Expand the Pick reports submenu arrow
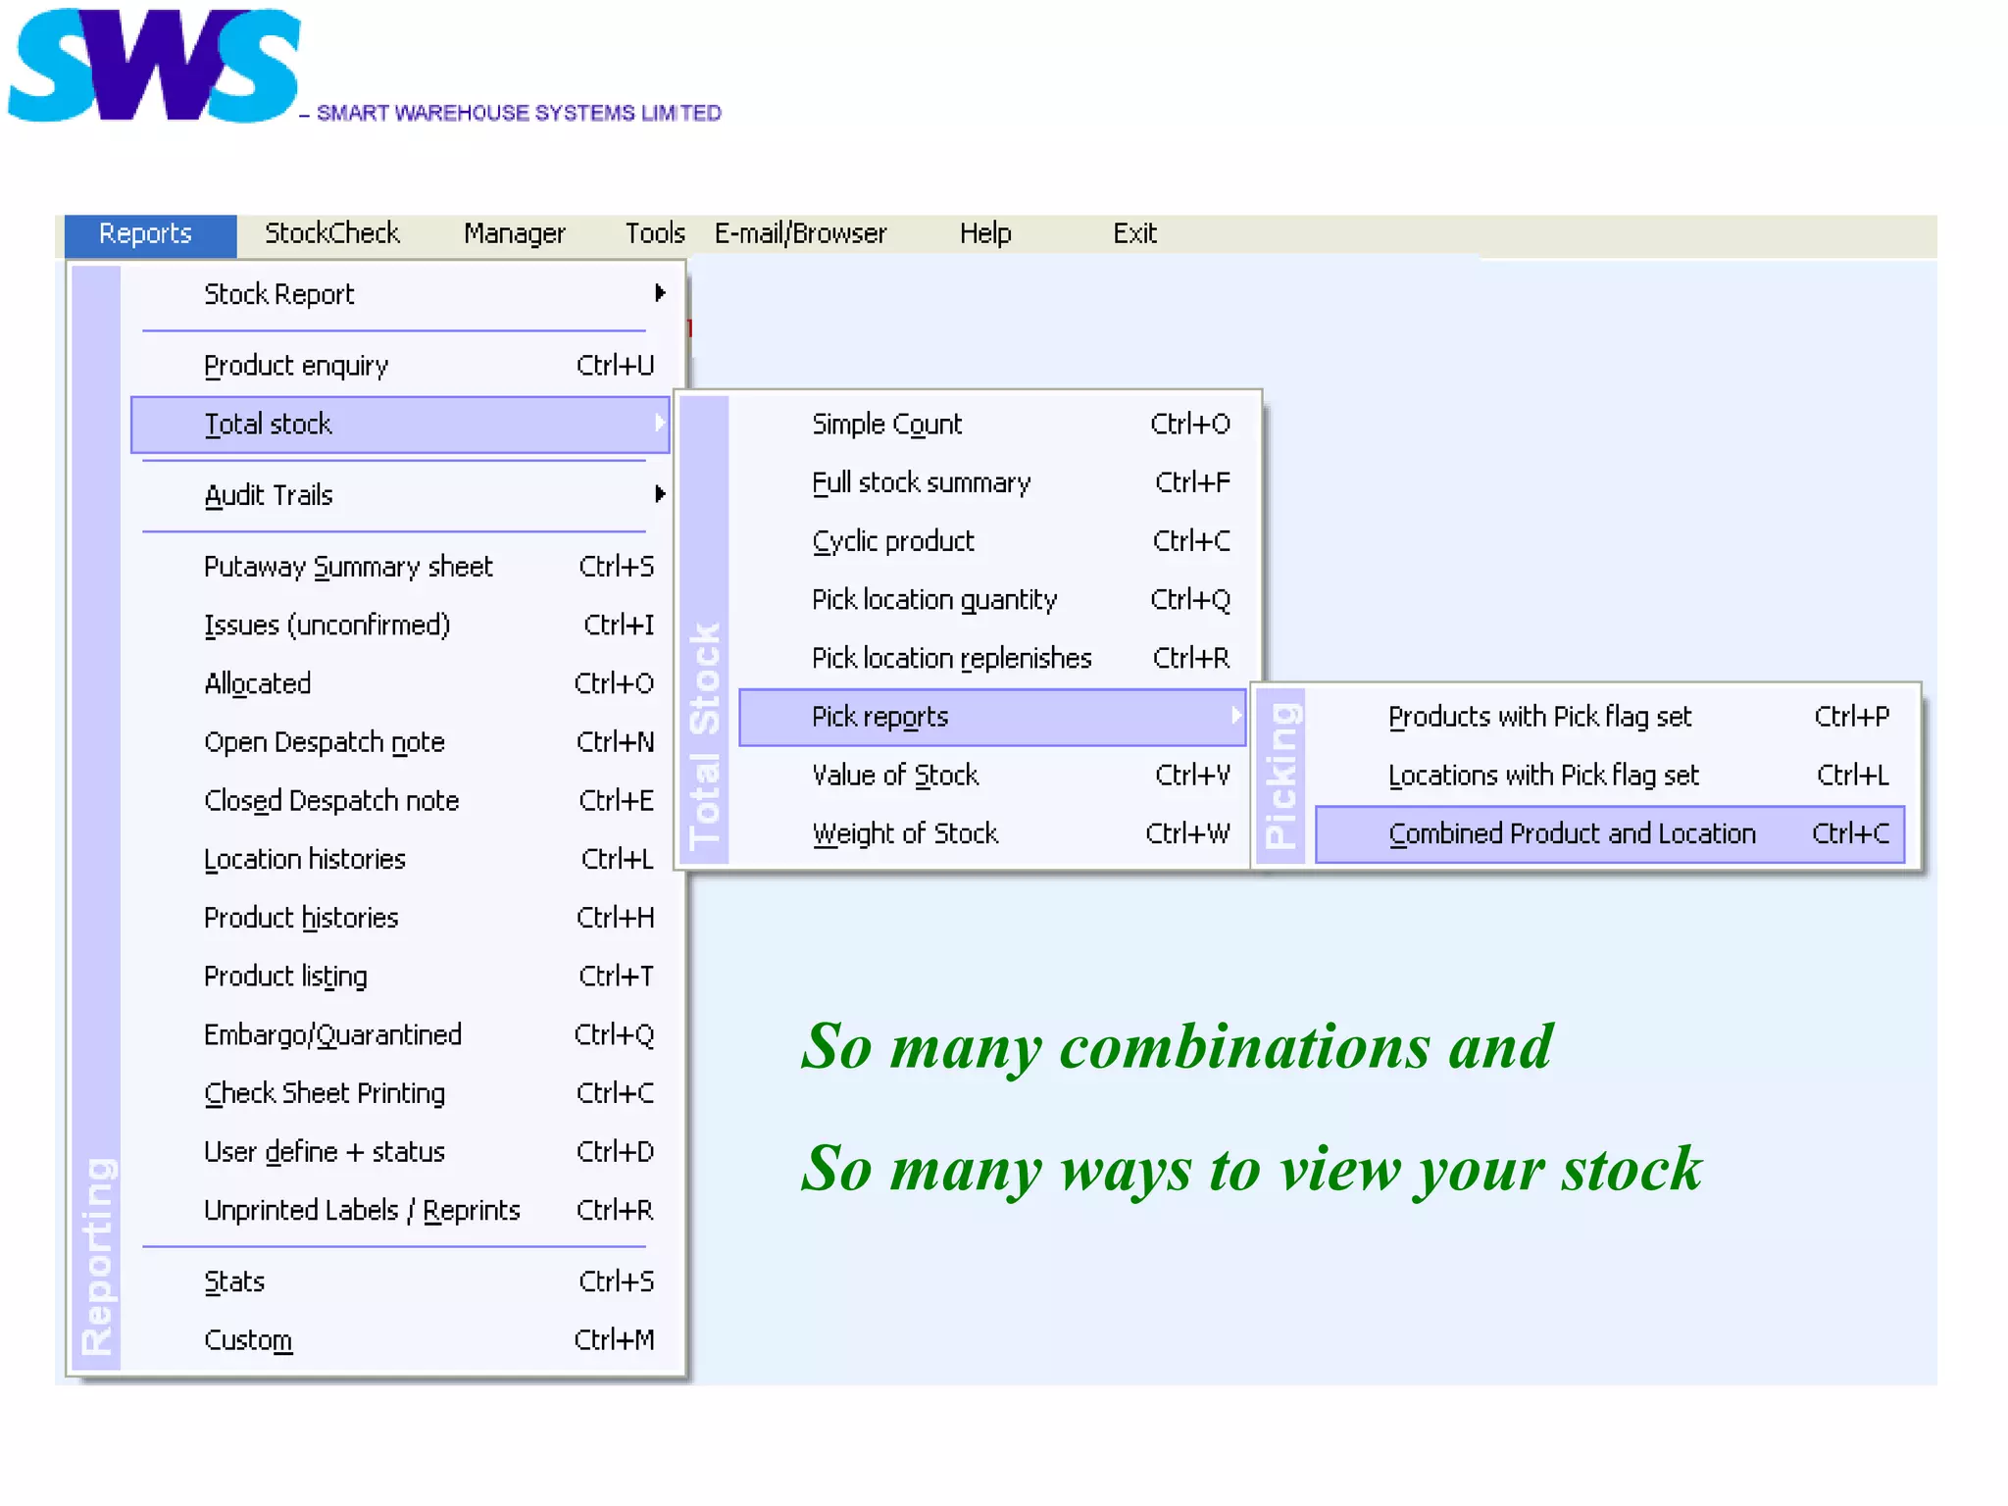This screenshot has width=2008, height=1506. coord(1235,717)
